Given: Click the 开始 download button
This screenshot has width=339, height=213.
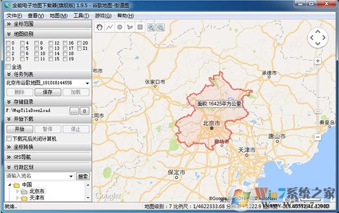Looking at the screenshot, I should coord(20,129).
